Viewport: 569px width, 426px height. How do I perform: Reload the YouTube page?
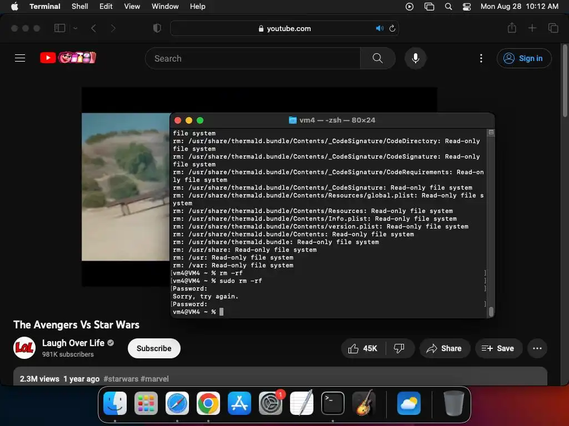coord(392,28)
